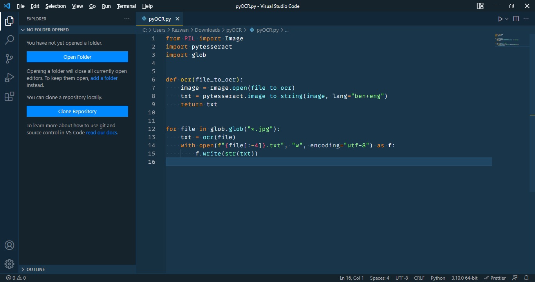Split the editor to the right
This screenshot has height=282, width=535.
516,19
